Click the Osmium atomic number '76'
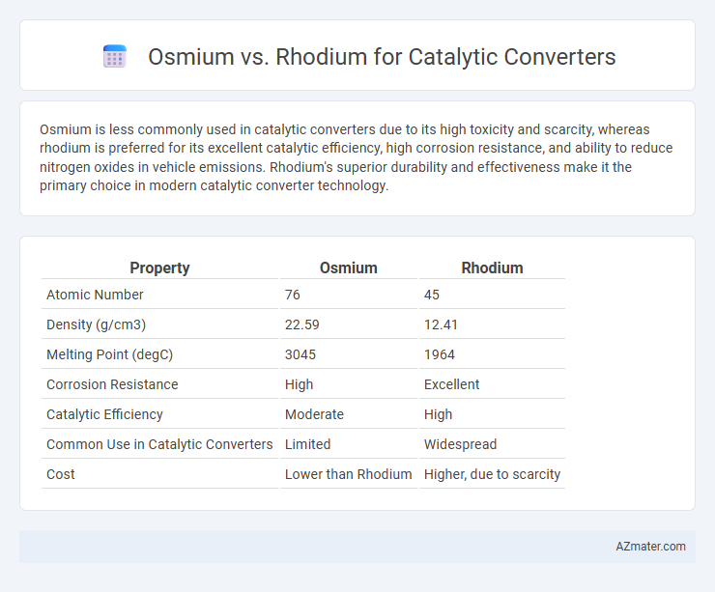The height and width of the screenshot is (592, 715). (x=293, y=295)
